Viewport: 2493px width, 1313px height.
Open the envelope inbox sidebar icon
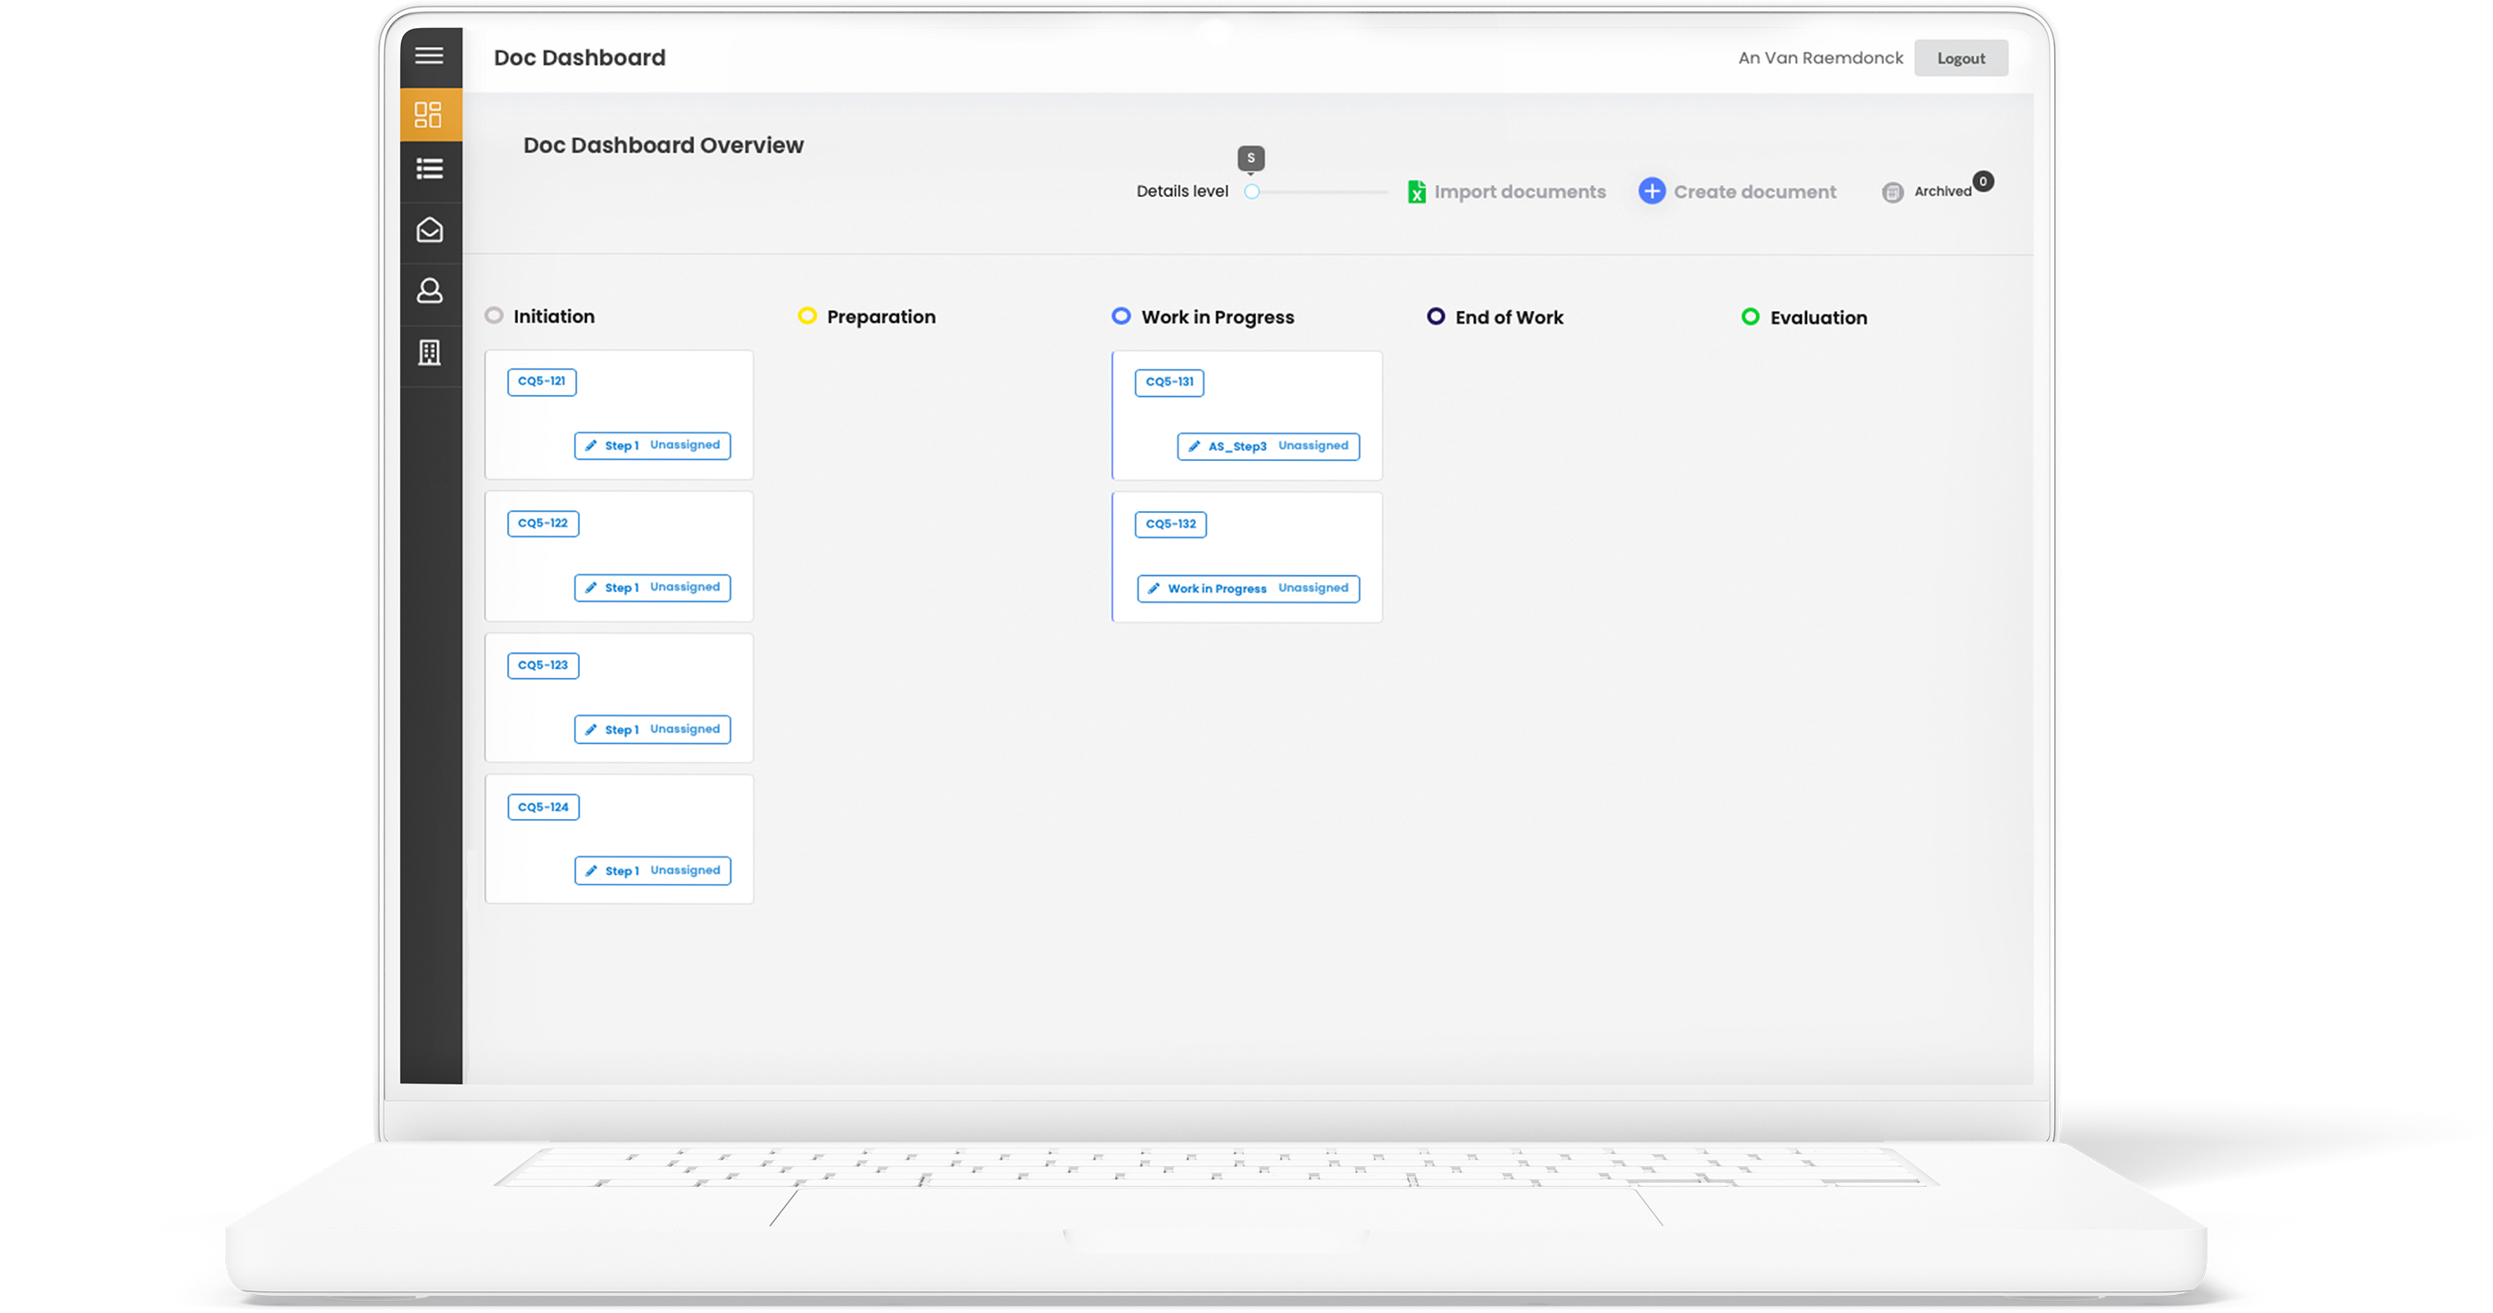click(x=428, y=231)
